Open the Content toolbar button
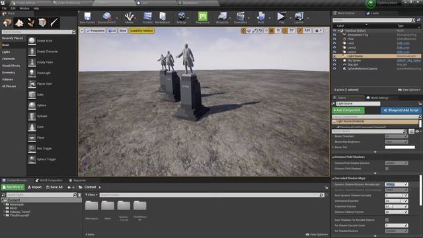 [147, 18]
